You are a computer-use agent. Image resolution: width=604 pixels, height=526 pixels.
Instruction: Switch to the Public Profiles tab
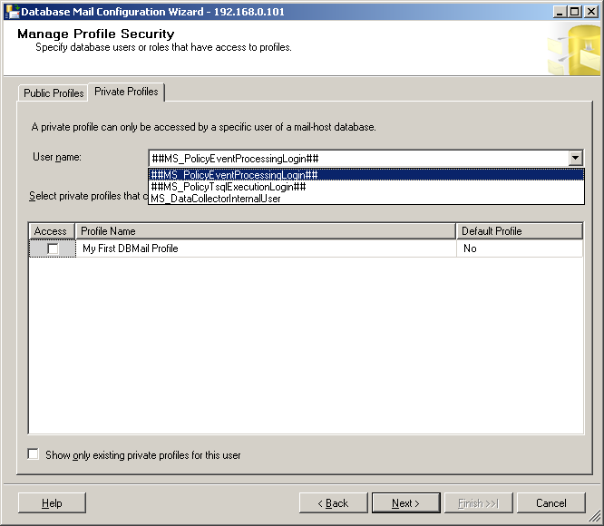click(x=54, y=93)
